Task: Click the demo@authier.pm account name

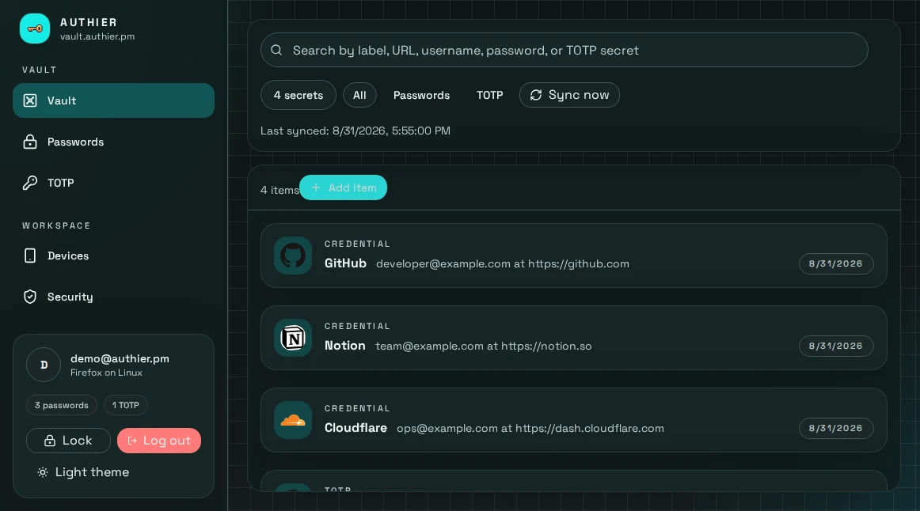Action: pos(120,358)
